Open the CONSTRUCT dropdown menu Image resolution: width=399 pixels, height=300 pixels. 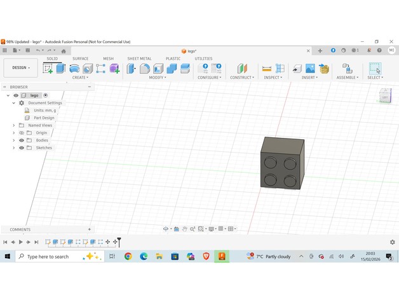click(x=242, y=78)
